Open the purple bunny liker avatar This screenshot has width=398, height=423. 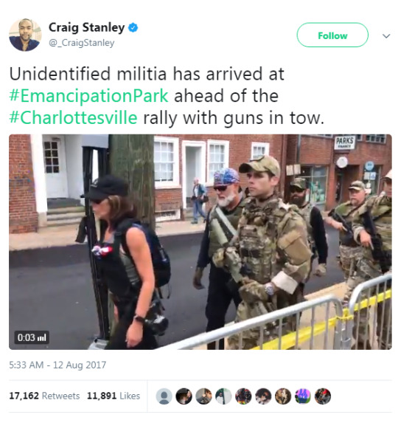point(303,396)
